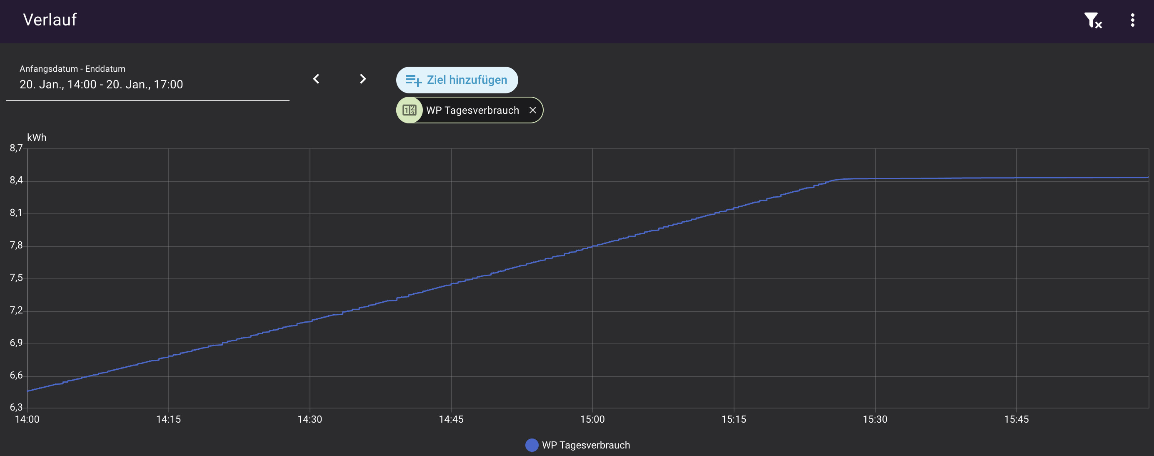Click the WP Tagesverbrauch counter icon
Image resolution: width=1154 pixels, height=456 pixels.
(410, 110)
